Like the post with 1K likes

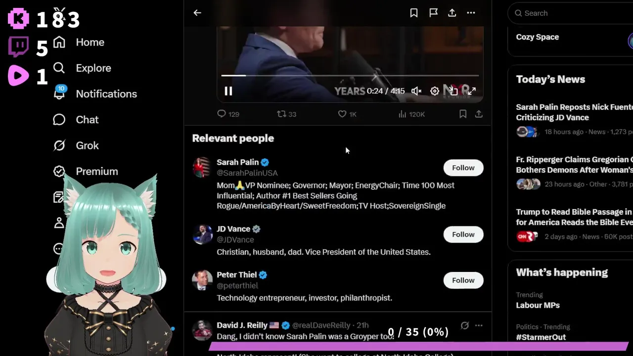[x=347, y=114]
